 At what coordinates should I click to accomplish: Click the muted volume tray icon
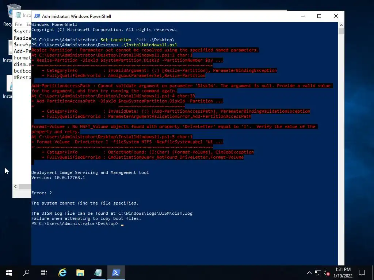click(327, 273)
